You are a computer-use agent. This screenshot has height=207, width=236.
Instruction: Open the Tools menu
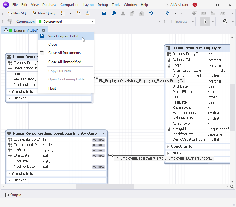point(116,5)
